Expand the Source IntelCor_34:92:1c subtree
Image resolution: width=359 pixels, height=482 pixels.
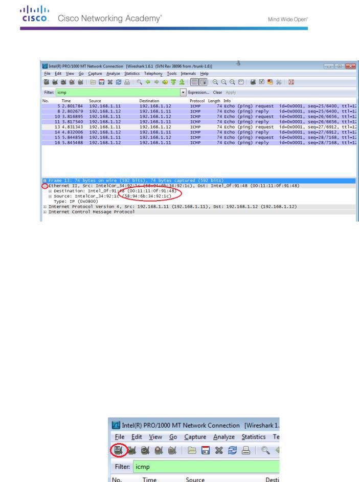coord(50,196)
